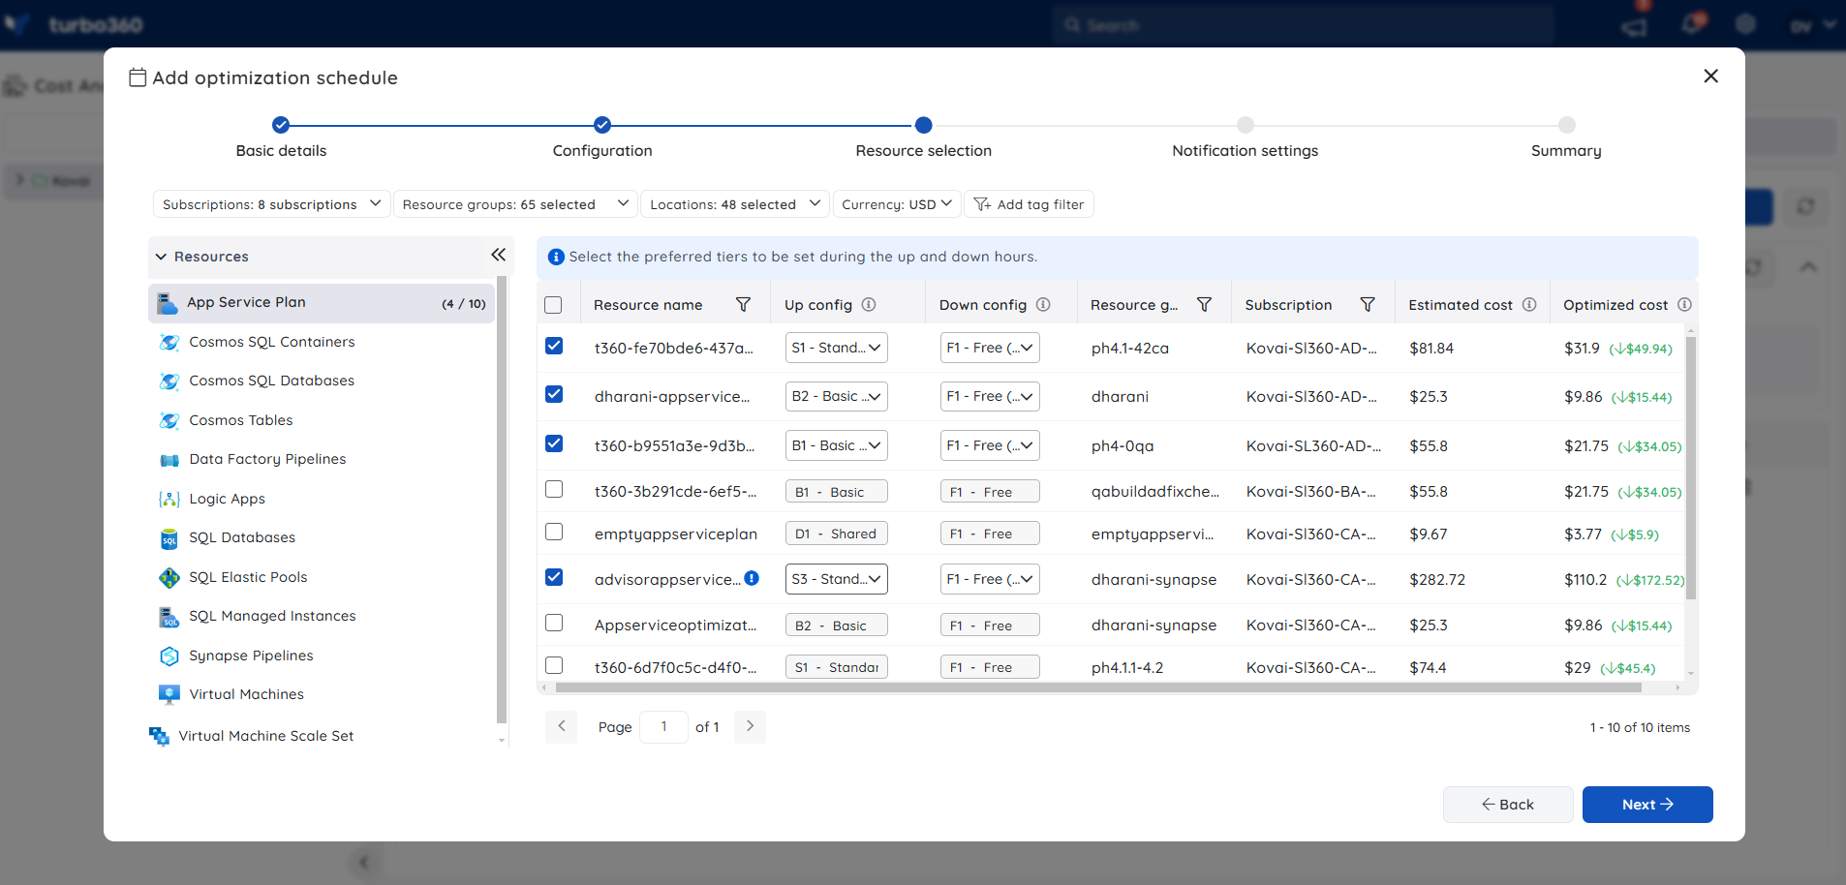The width and height of the screenshot is (1846, 885).
Task: Open the Resource groups: 65 selected dropdown
Action: pos(515,204)
